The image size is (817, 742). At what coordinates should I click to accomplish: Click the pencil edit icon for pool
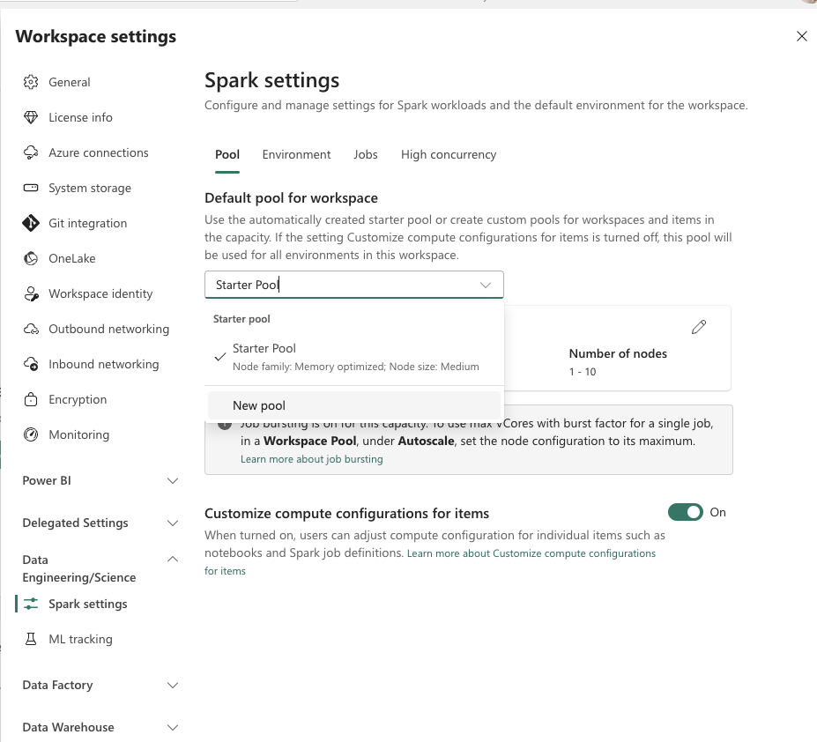pyautogui.click(x=699, y=327)
